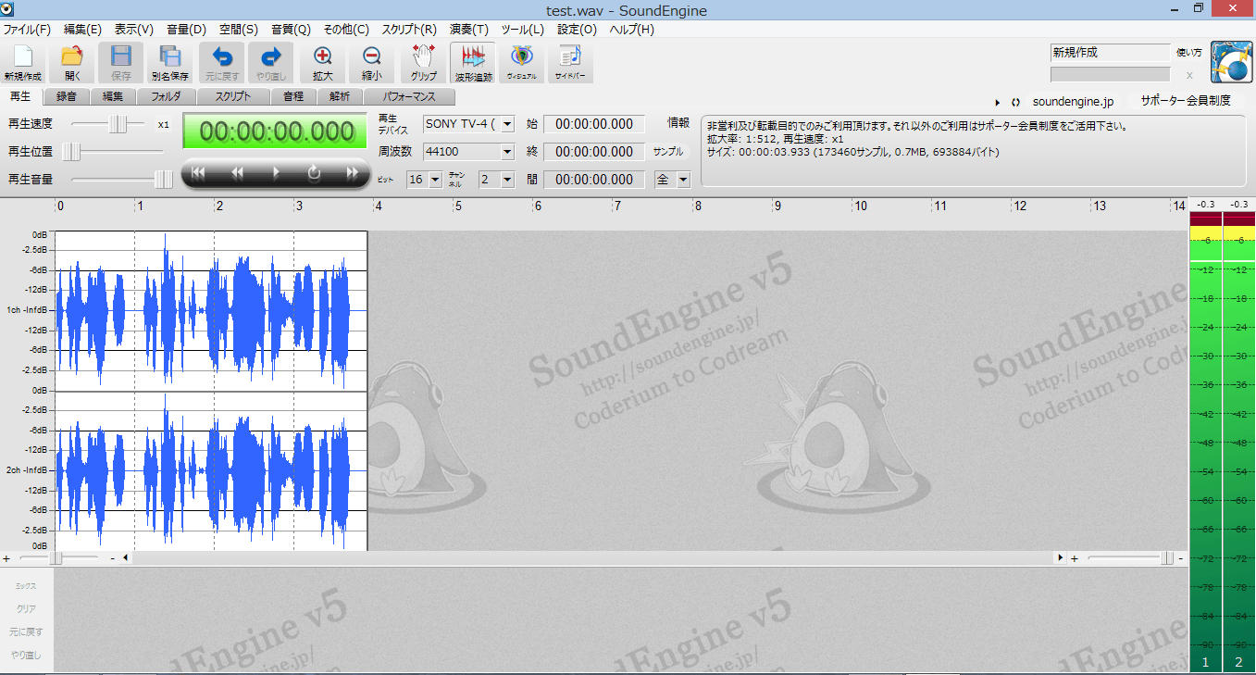
Task: Click the 別名保存 (Save As) icon
Action: pos(170,61)
